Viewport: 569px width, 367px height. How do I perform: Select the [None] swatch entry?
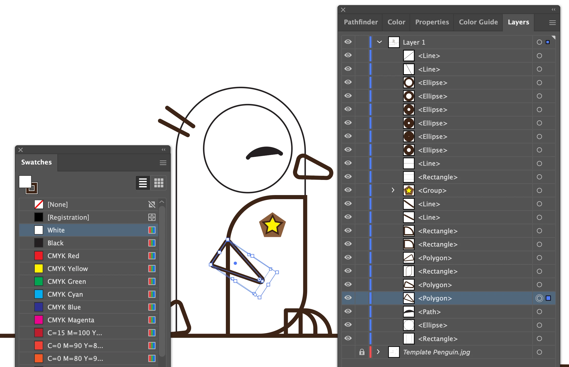(x=57, y=205)
